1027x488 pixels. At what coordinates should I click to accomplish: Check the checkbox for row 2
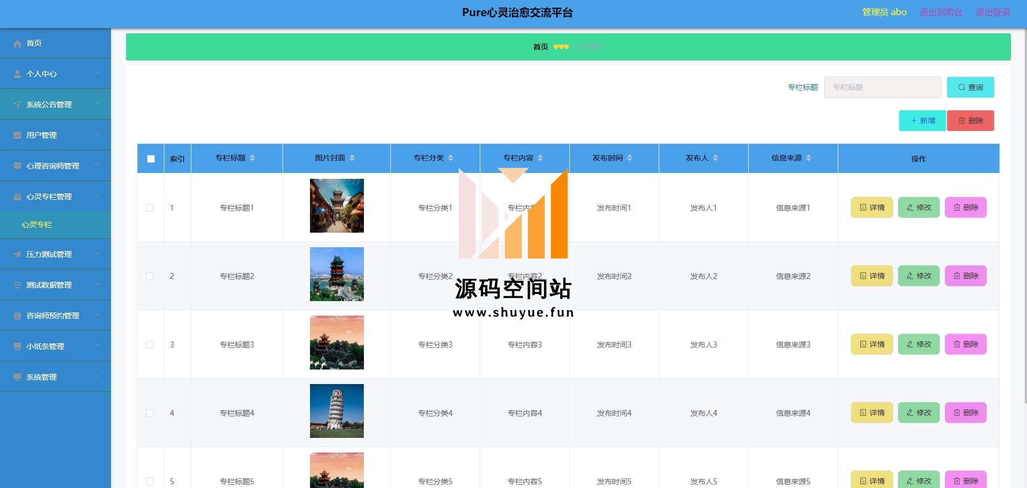pyautogui.click(x=150, y=276)
